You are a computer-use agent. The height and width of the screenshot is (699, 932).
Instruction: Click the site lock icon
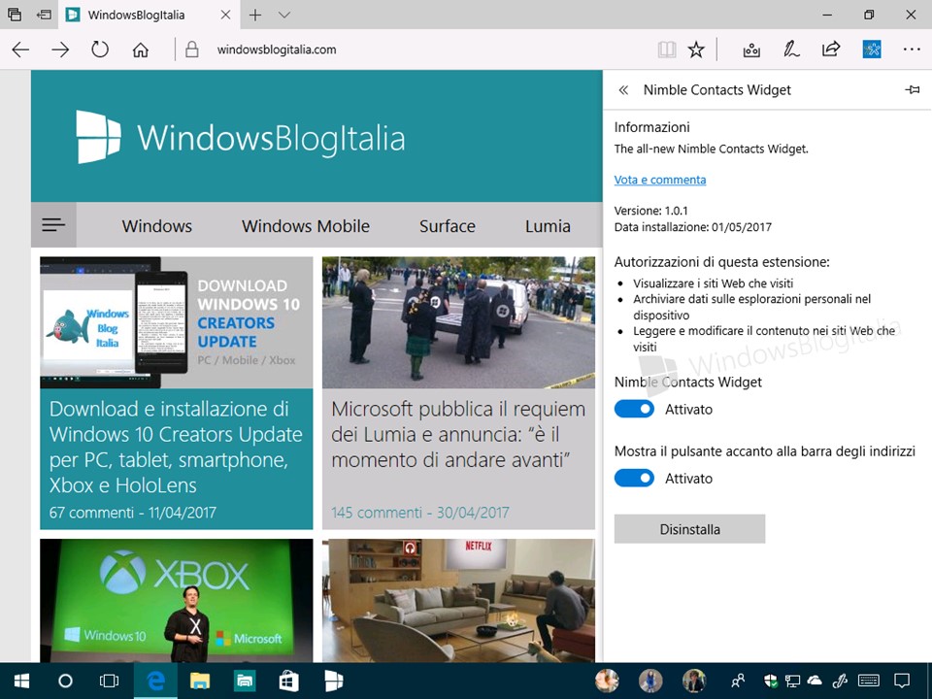click(191, 50)
